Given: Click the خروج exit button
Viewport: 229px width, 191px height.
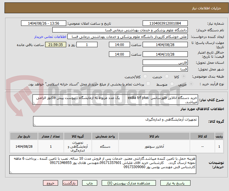Looking at the screenshot, I should (x=51, y=183).
